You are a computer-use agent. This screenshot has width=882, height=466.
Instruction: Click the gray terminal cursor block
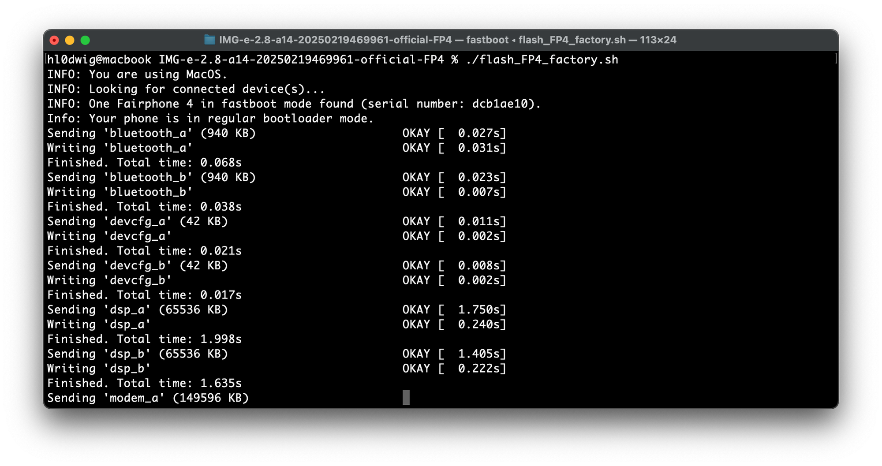tap(406, 397)
